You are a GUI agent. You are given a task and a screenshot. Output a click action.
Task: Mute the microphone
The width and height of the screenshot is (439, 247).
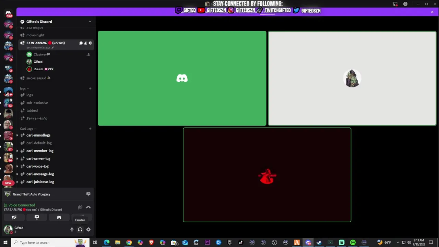[72, 230]
